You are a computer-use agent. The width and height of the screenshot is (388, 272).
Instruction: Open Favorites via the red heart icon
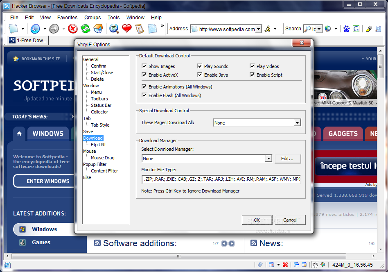pyautogui.click(x=127, y=29)
